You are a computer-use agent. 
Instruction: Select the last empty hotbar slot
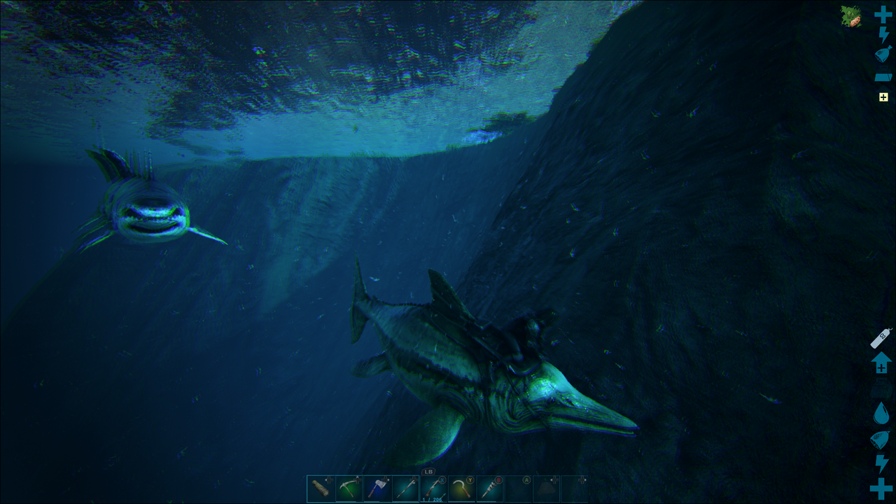click(x=575, y=489)
